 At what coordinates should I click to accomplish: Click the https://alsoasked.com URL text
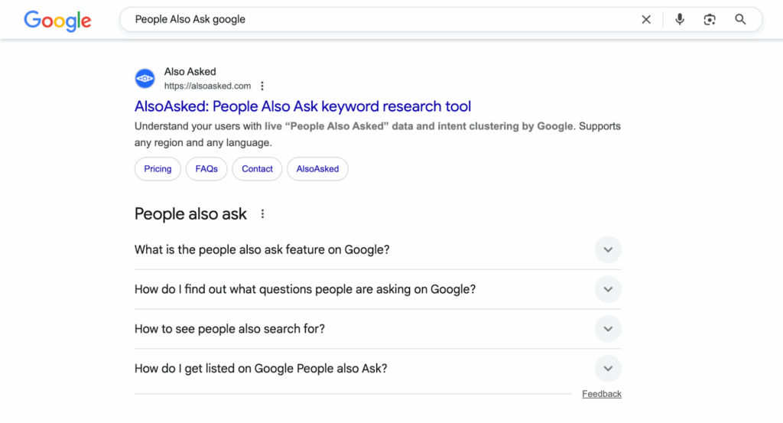[207, 86]
